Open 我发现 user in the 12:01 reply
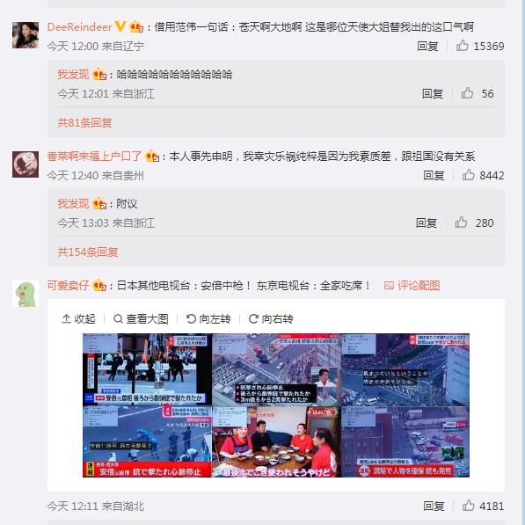The height and width of the screenshot is (525, 525). coord(73,74)
